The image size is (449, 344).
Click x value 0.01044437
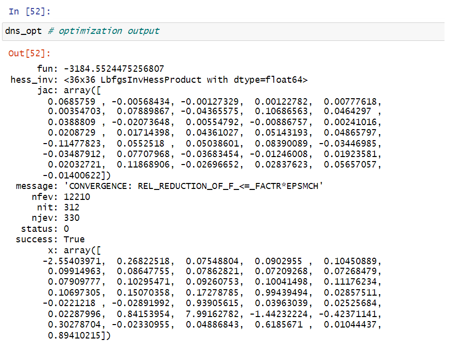350,325
